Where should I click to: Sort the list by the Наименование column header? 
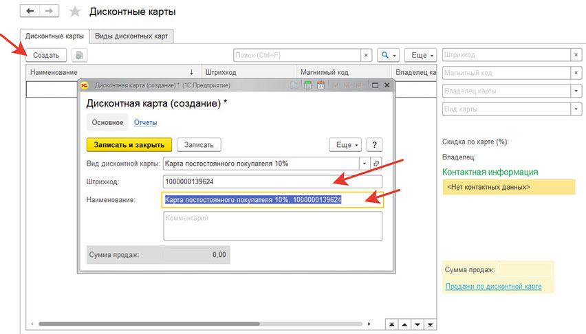[113, 72]
